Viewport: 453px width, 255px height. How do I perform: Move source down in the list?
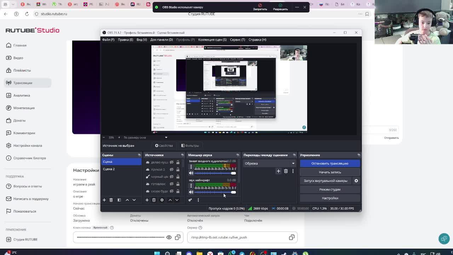[x=177, y=200]
